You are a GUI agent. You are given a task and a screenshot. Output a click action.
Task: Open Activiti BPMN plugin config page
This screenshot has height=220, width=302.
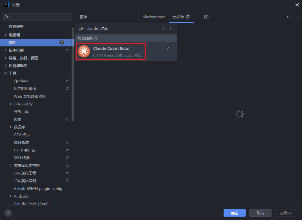click(38, 188)
